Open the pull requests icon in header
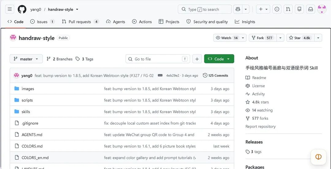 pos(288,9)
